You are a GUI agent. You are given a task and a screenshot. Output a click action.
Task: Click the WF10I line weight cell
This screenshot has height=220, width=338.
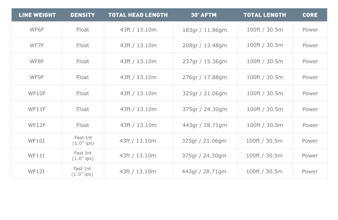point(36,141)
